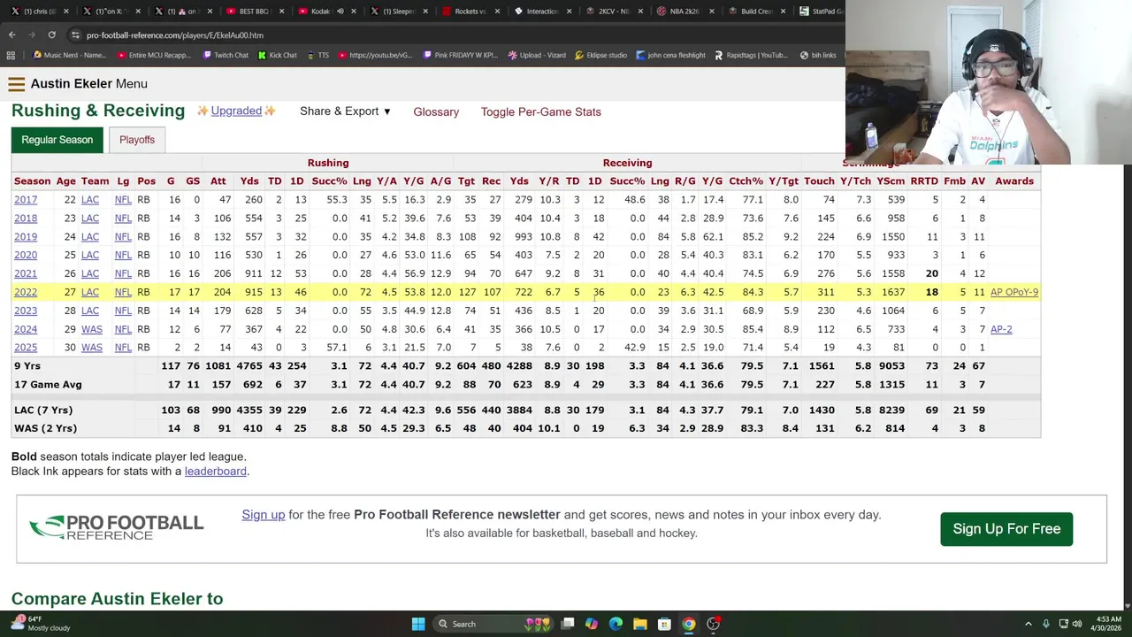
Task: Click the LAC team link in the 2019 row
Action: (90, 237)
